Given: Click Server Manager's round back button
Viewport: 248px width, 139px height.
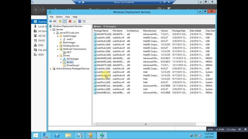Looking at the screenshot, I should [36, 10].
